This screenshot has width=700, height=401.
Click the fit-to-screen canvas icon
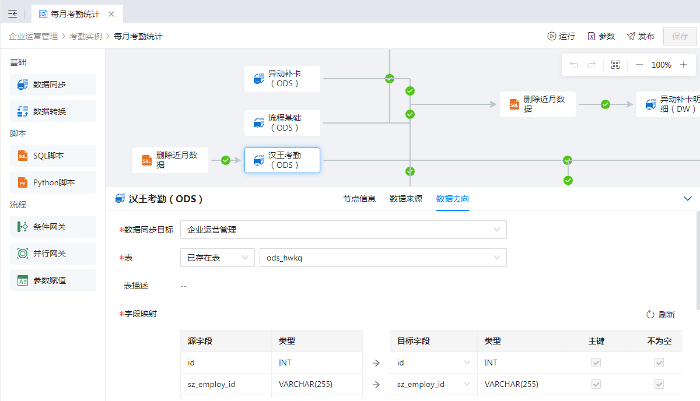tap(615, 65)
